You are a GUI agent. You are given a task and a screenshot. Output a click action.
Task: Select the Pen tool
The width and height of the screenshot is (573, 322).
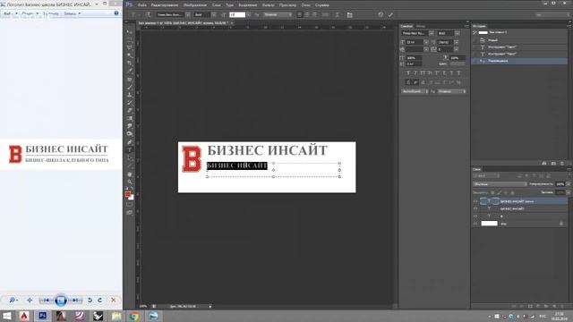click(x=129, y=142)
